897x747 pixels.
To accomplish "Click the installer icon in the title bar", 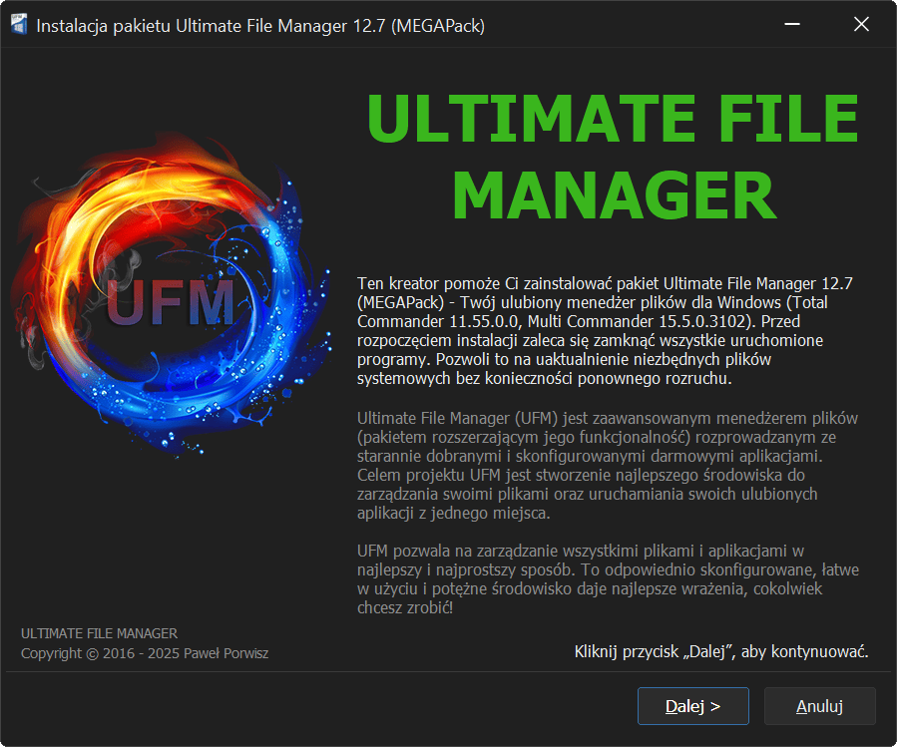I will 19,26.
